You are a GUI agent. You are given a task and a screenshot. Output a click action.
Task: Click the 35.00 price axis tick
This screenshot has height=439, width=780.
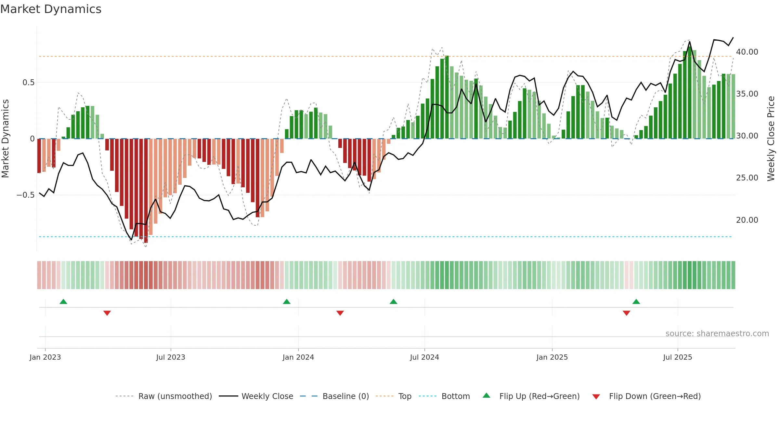click(x=747, y=94)
